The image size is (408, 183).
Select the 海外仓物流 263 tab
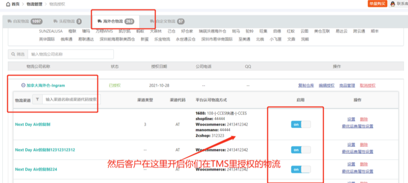(116, 21)
